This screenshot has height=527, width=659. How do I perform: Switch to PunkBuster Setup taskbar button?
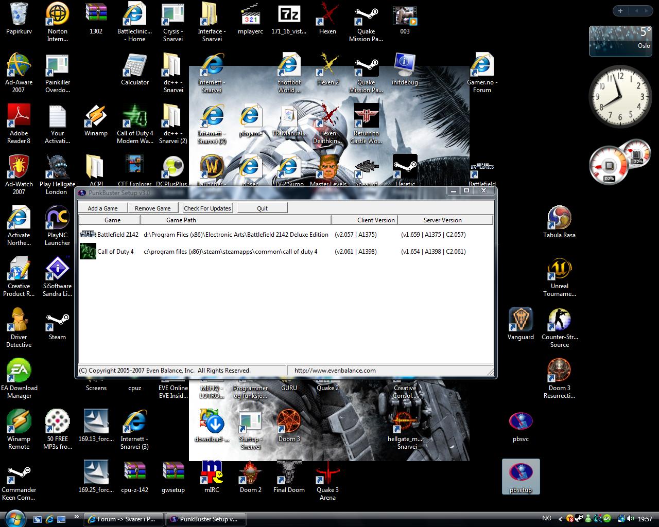tap(205, 519)
